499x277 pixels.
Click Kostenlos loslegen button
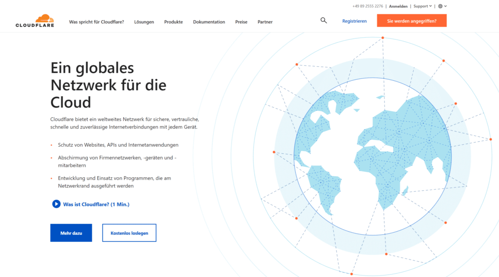tap(129, 233)
